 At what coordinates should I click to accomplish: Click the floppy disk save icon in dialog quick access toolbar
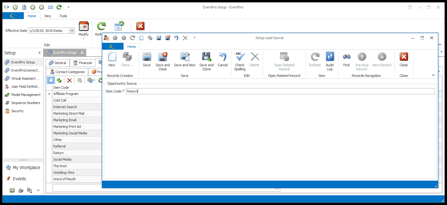click(x=159, y=38)
